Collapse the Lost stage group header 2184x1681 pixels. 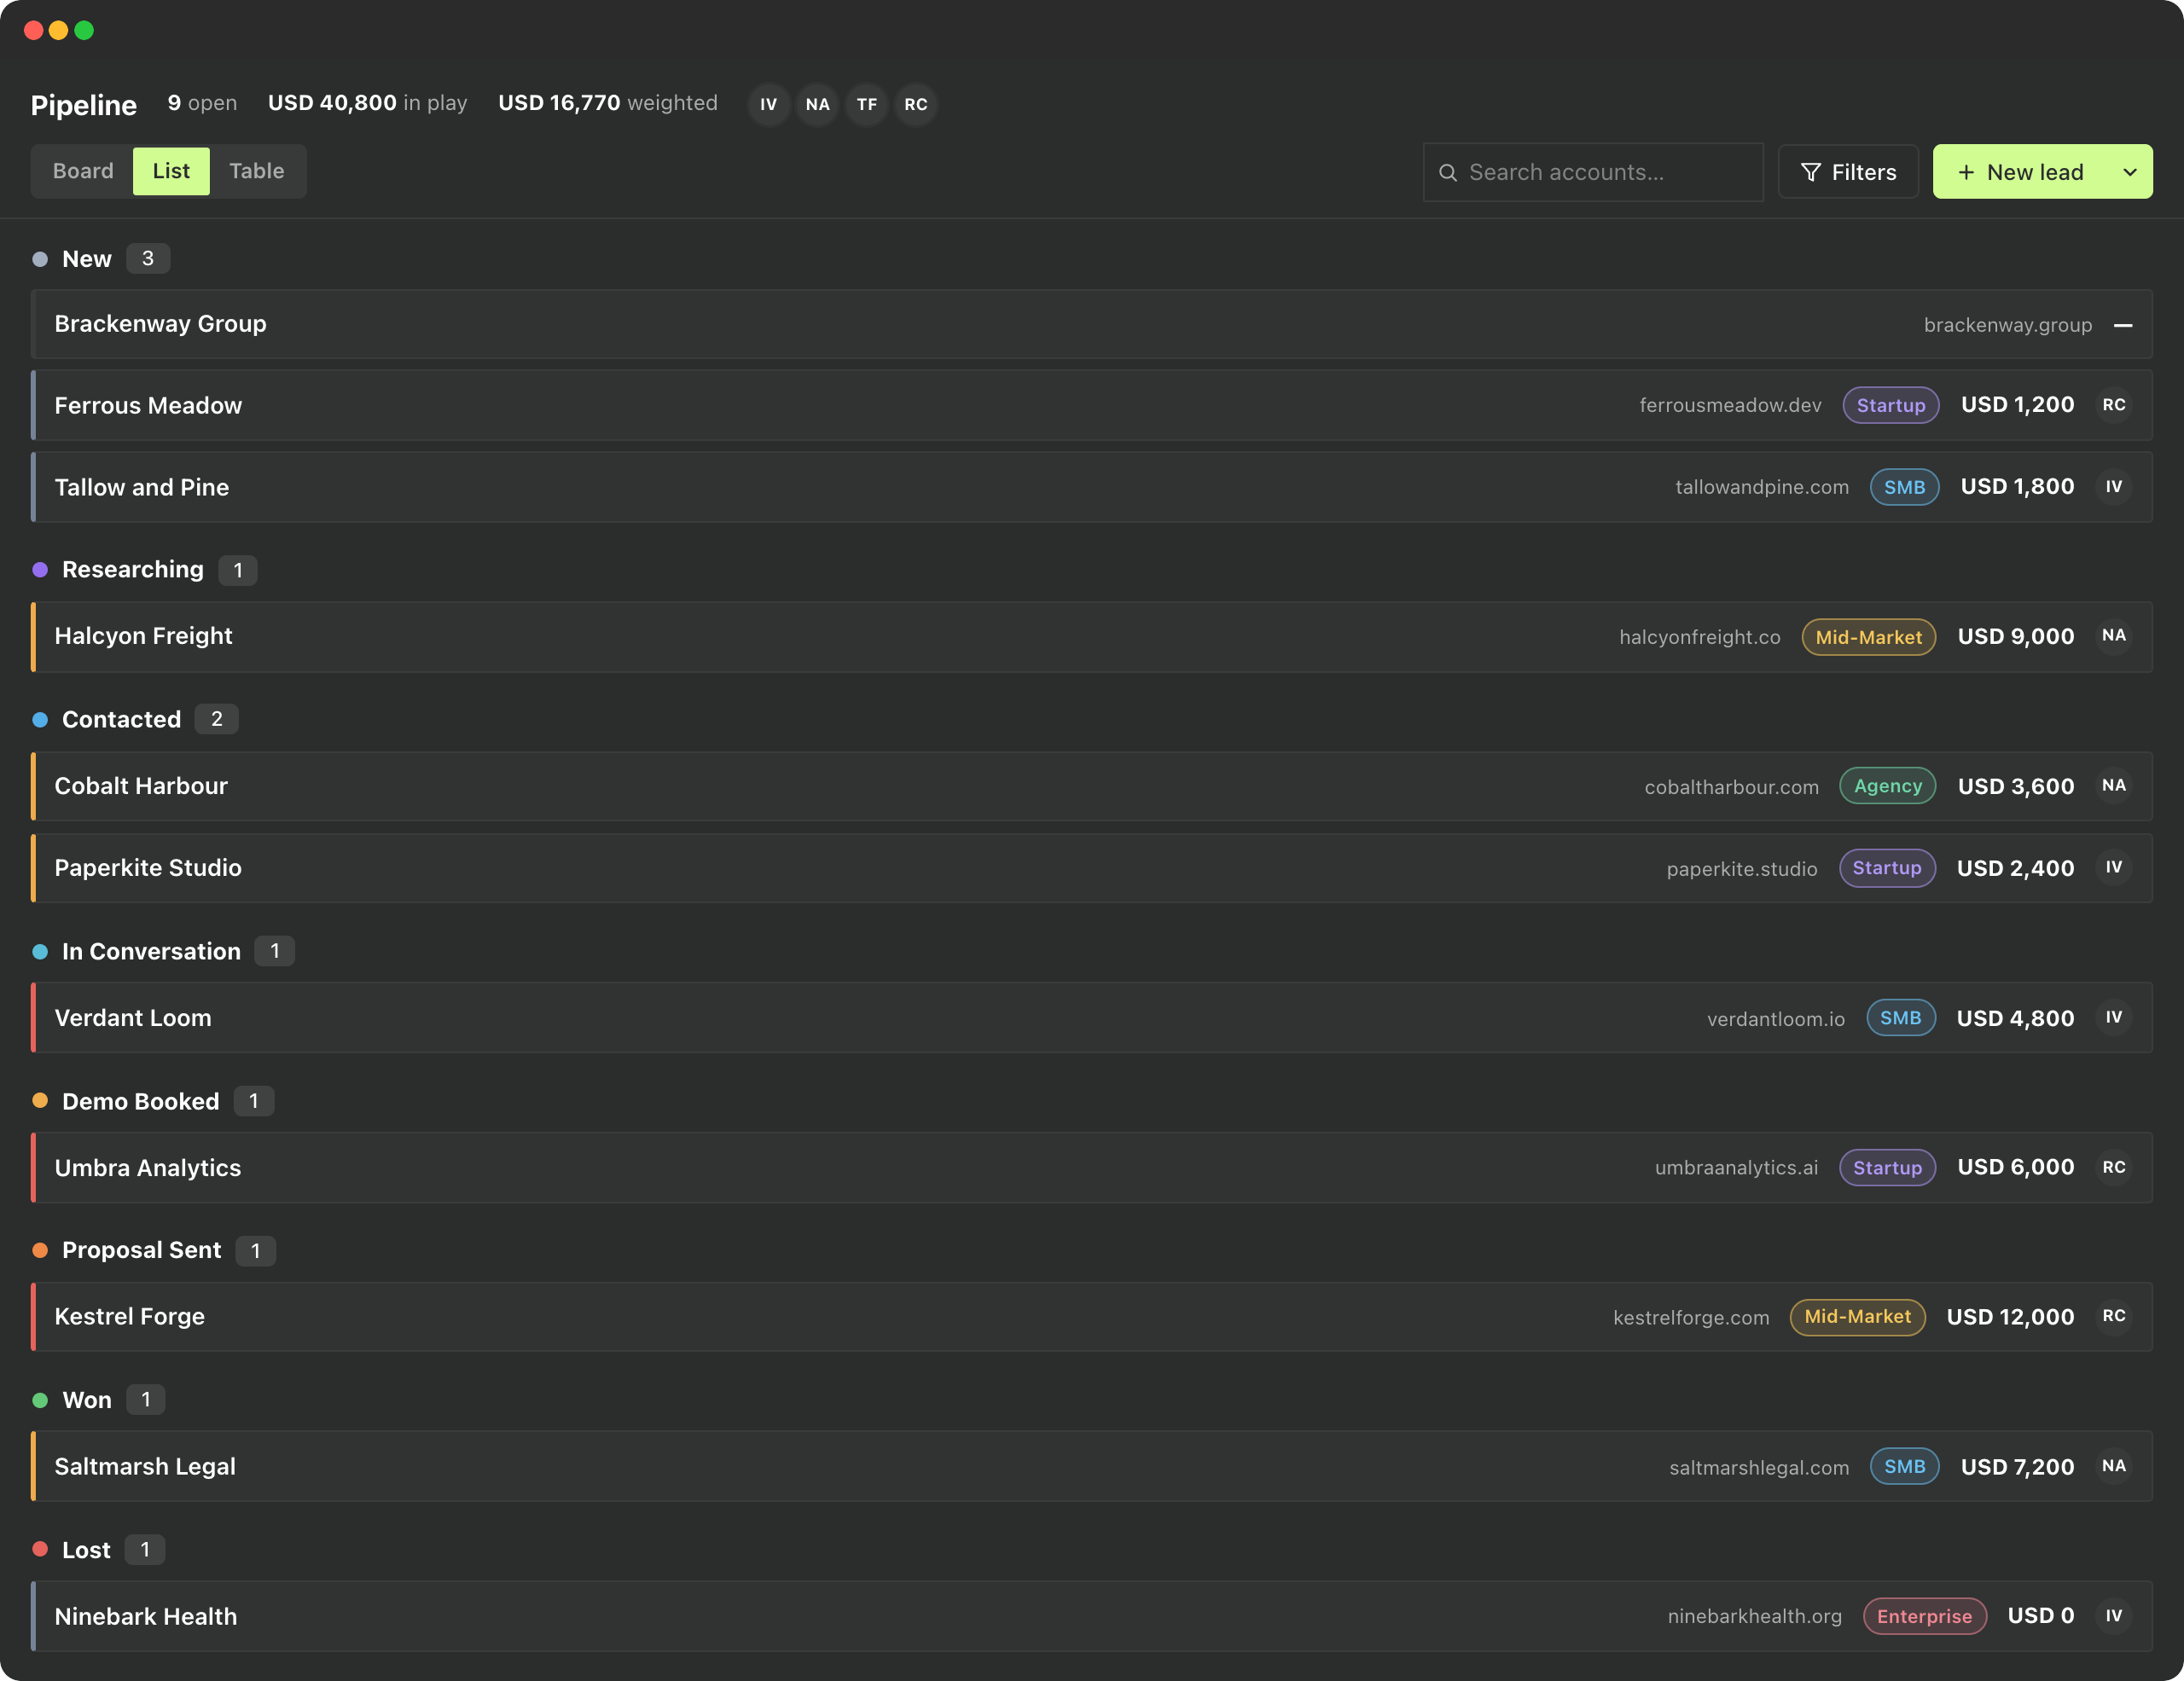[x=98, y=1550]
